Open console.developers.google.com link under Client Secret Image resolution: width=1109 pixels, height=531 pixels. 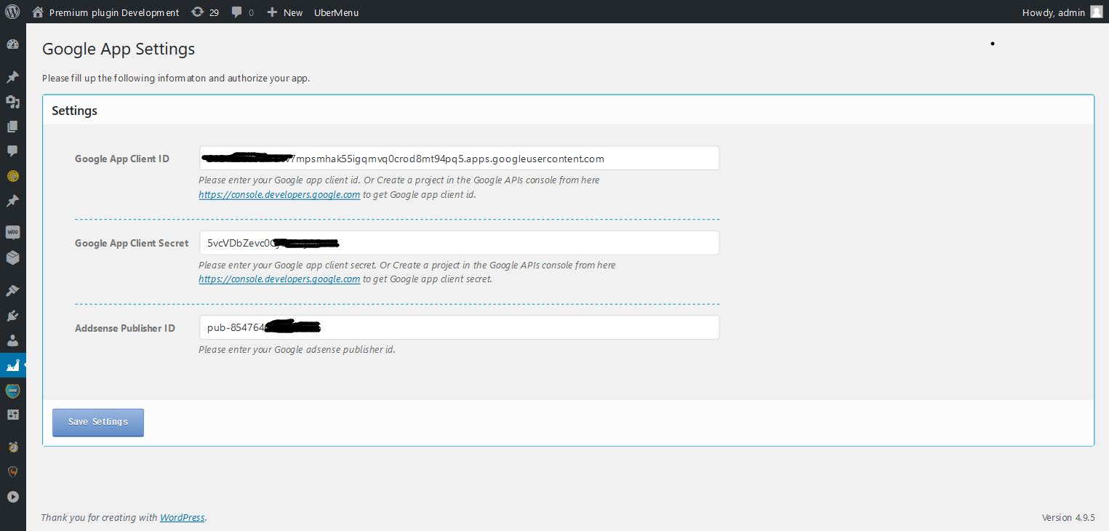pos(279,279)
